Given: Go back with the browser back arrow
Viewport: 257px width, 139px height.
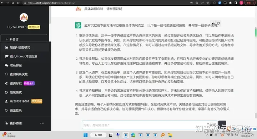Looking at the screenshot, I should (2, 3).
